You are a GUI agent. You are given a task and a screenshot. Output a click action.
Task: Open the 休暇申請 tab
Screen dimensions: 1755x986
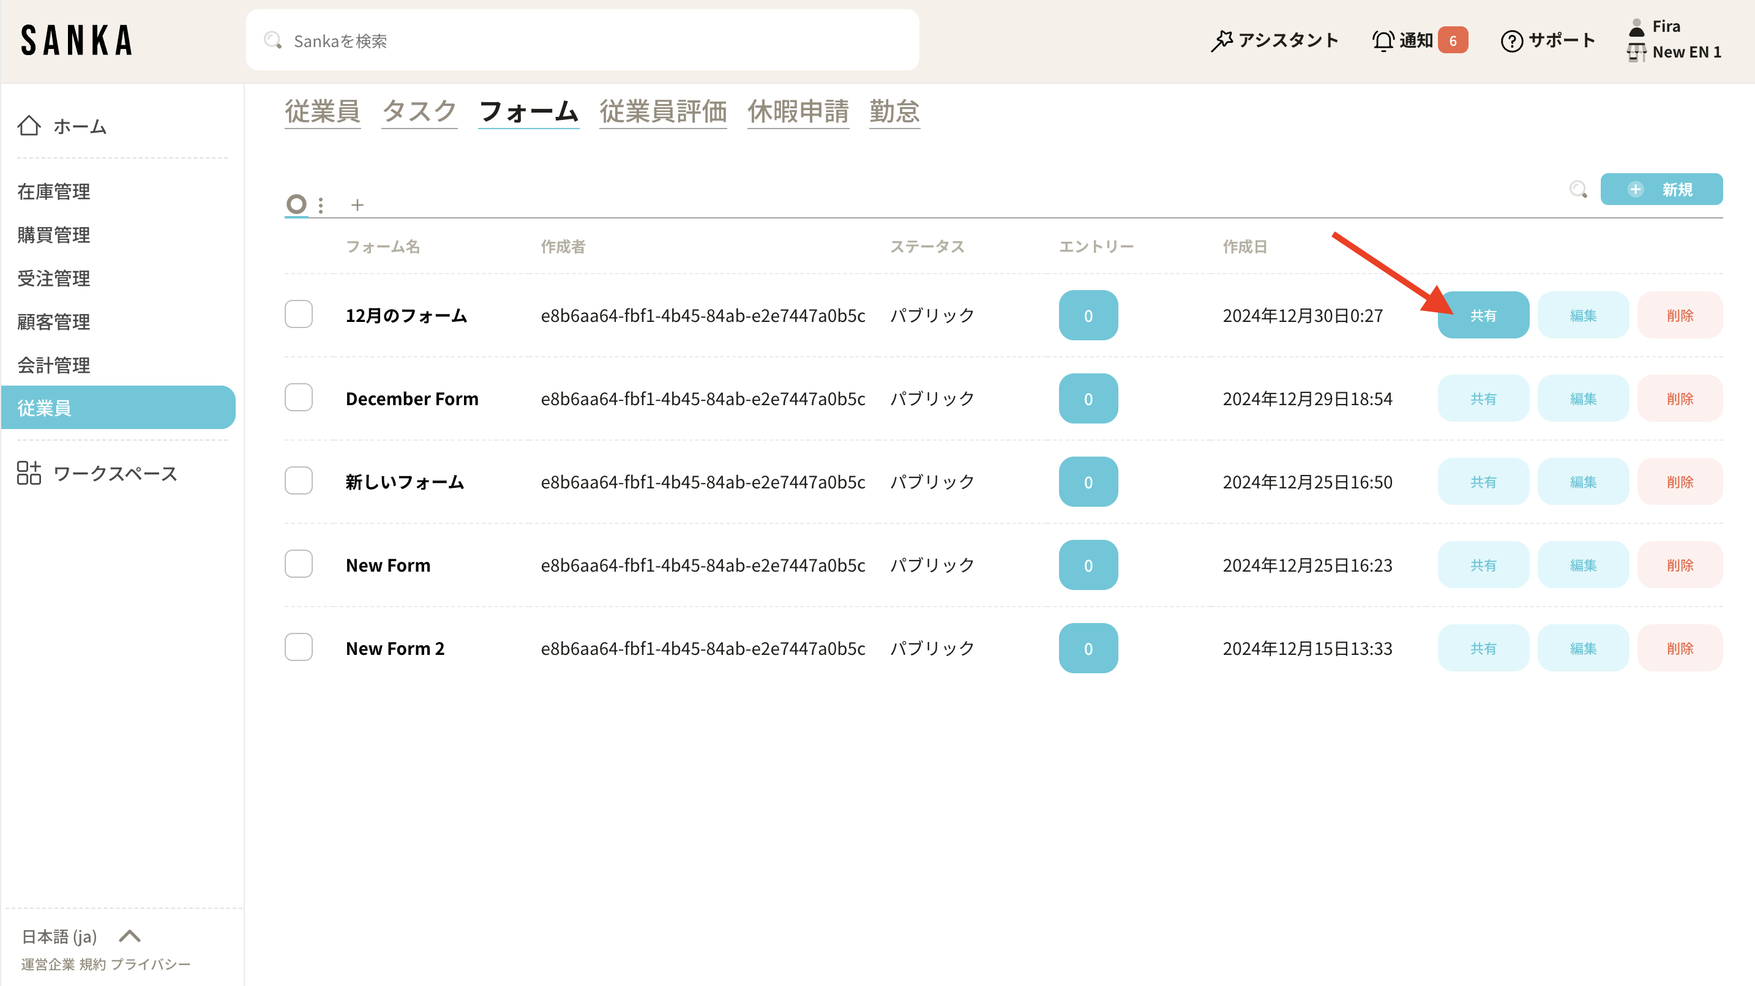[x=798, y=112]
